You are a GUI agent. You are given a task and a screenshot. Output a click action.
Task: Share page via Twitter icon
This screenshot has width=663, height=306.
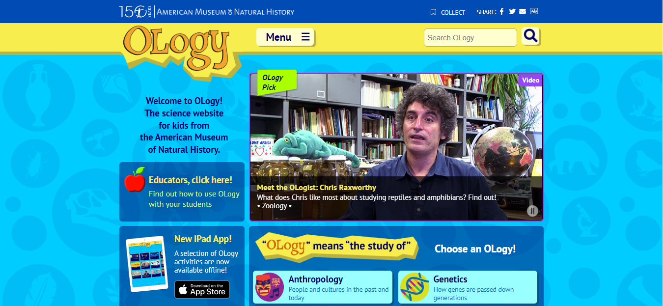point(512,12)
